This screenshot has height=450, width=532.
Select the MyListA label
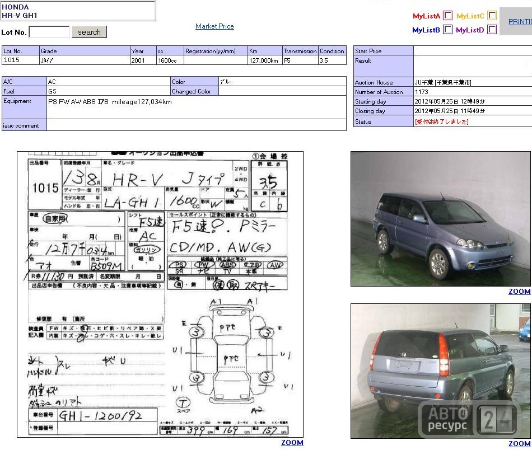coord(427,16)
